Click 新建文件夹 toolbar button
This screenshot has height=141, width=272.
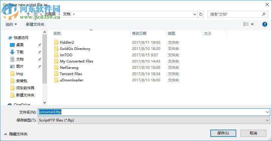pyautogui.click(x=35, y=24)
